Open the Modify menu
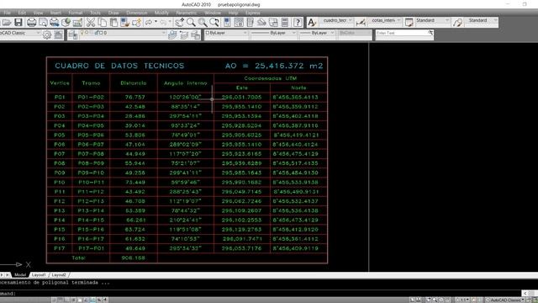The image size is (538, 303). [x=161, y=13]
